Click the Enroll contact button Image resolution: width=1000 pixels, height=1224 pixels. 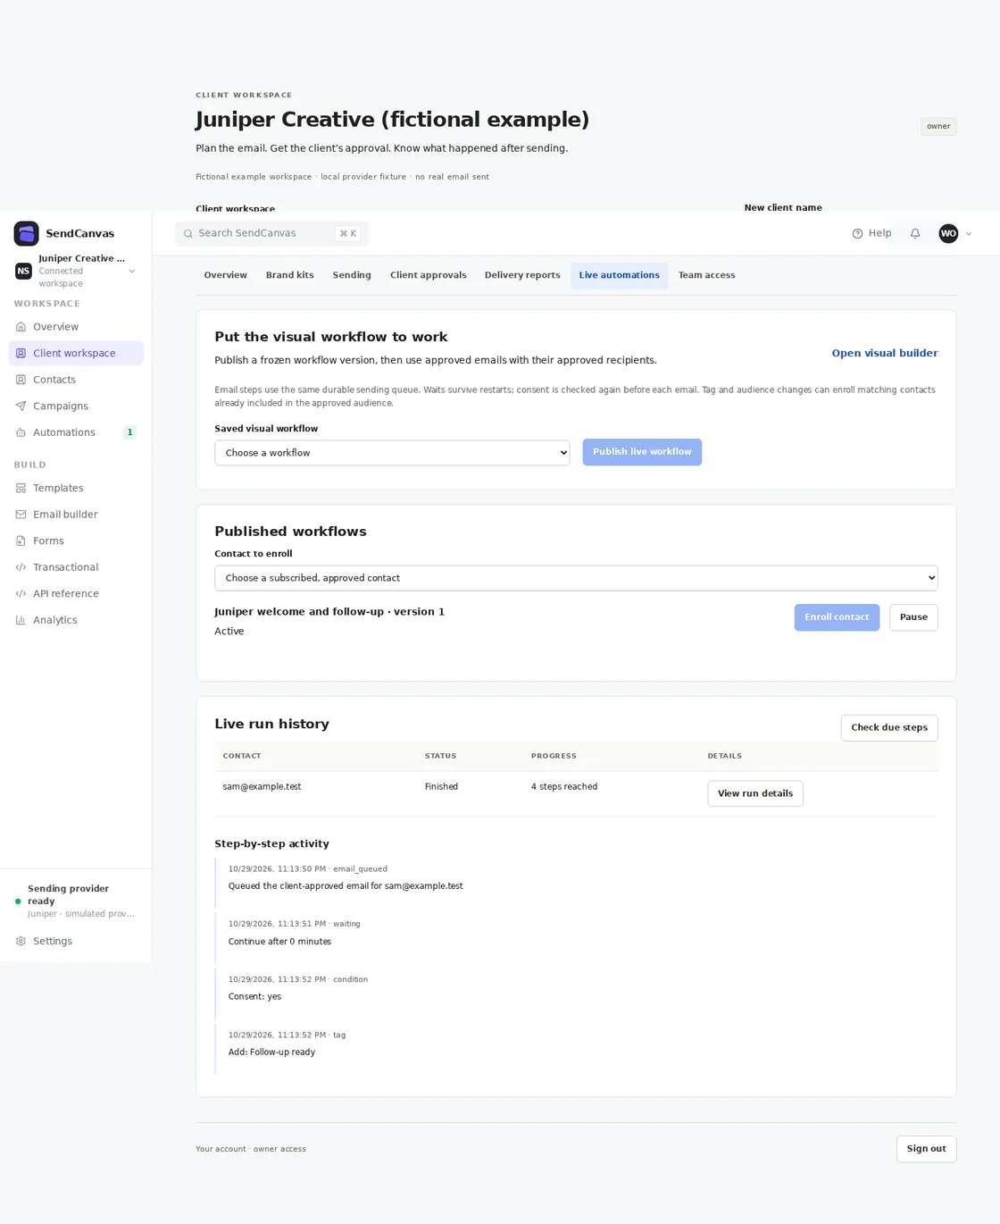pyautogui.click(x=837, y=617)
